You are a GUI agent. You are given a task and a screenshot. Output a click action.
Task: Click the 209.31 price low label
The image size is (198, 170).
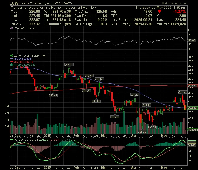click(152, 127)
